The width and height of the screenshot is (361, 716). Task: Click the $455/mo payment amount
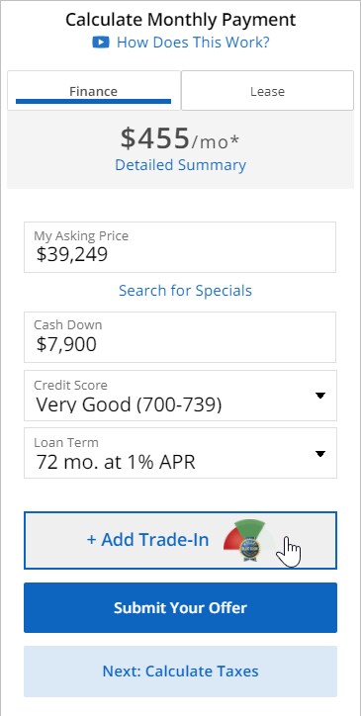pos(180,138)
